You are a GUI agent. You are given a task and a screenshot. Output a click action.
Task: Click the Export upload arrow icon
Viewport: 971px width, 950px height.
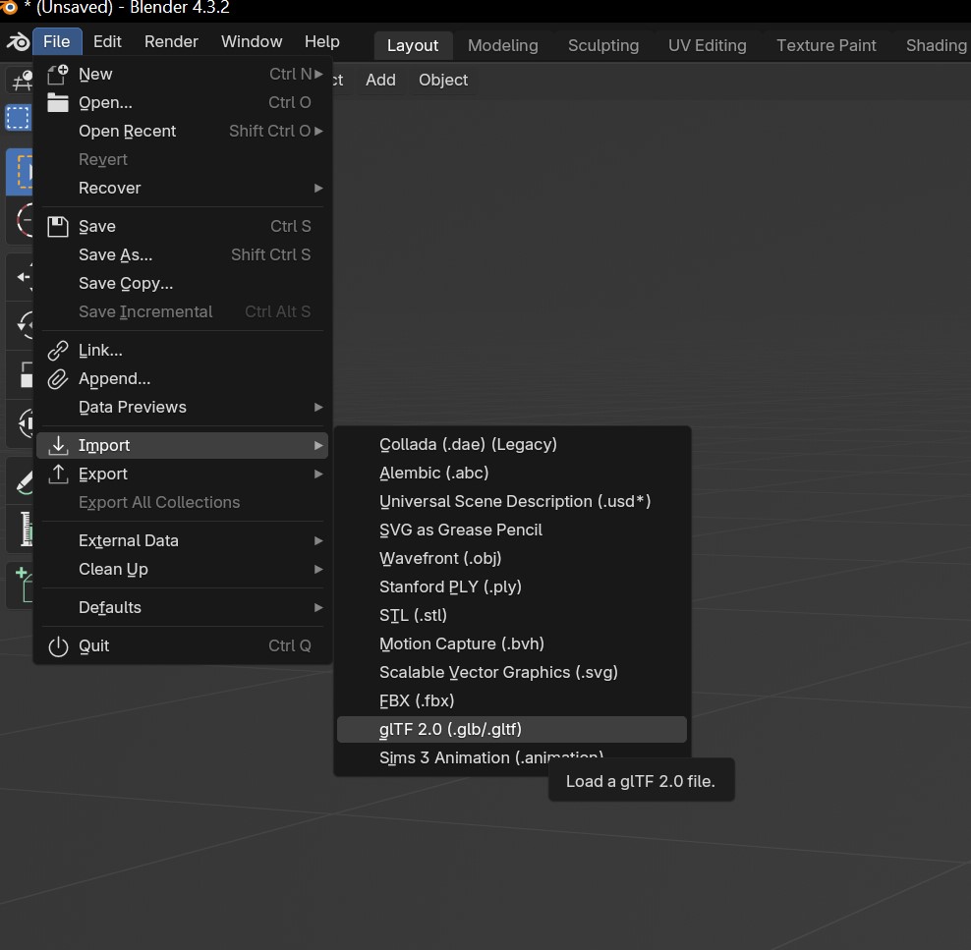(58, 475)
